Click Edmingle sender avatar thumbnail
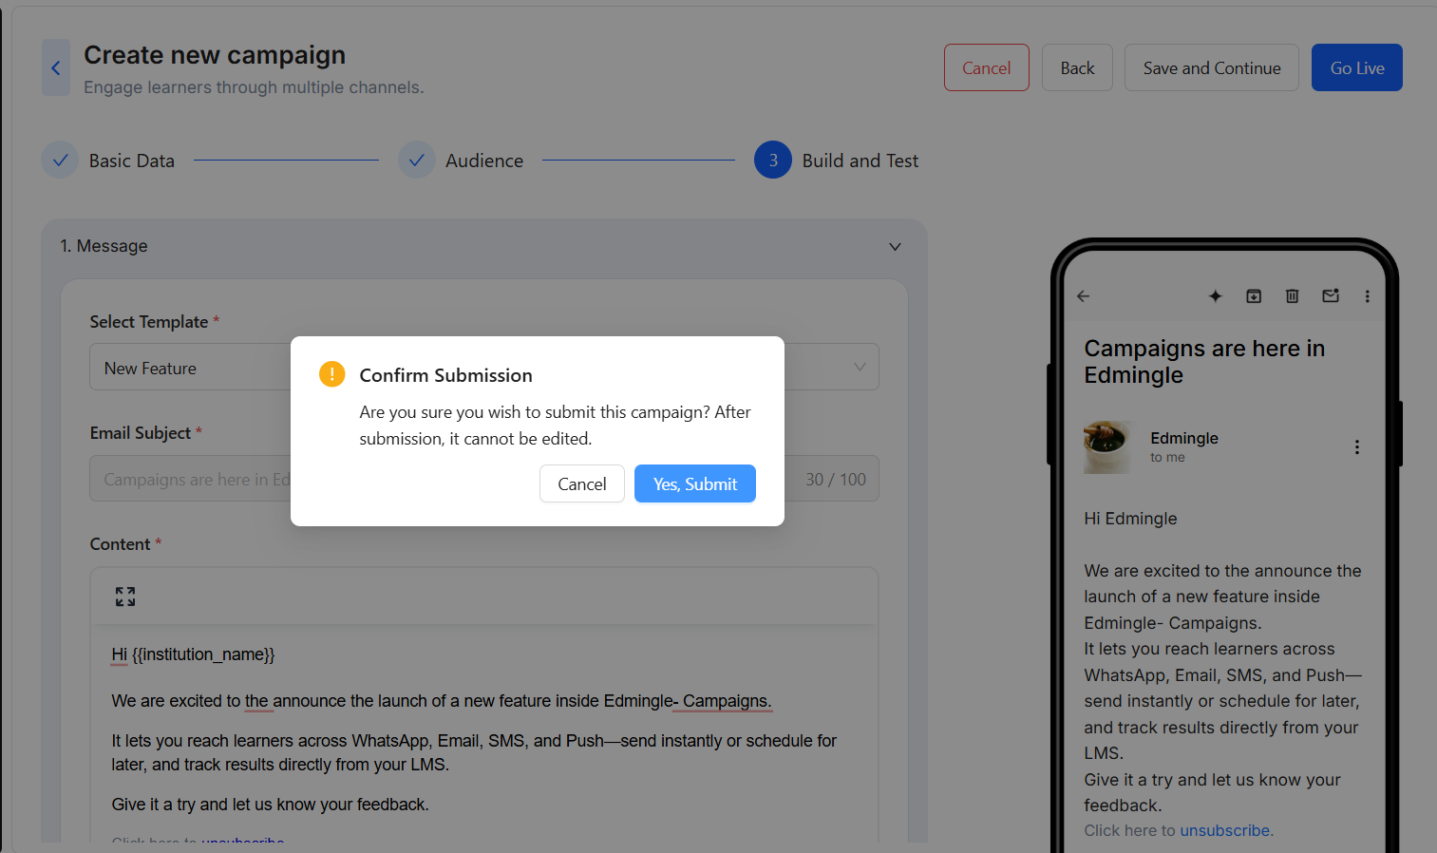Viewport: 1437px width, 853px height. [1107, 446]
